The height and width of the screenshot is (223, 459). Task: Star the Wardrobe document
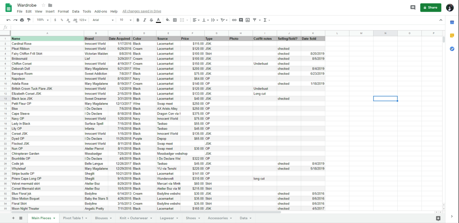click(43, 5)
